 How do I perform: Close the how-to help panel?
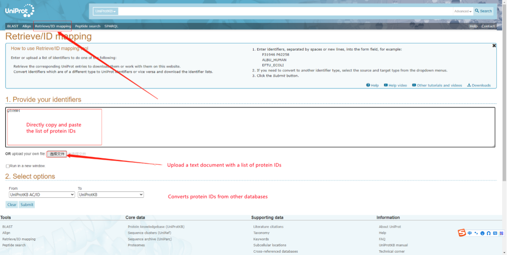coord(494,46)
